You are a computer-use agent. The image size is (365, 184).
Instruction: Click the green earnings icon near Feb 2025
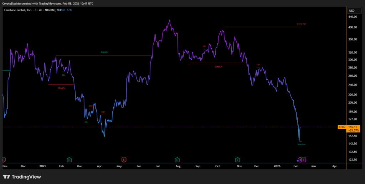pyautogui.click(x=69, y=159)
